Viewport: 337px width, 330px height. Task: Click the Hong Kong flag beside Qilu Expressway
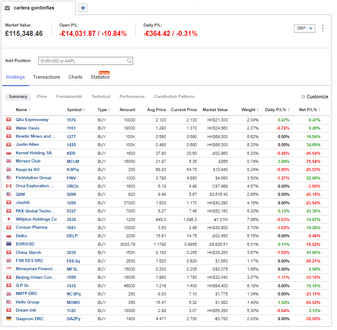click(x=9, y=120)
